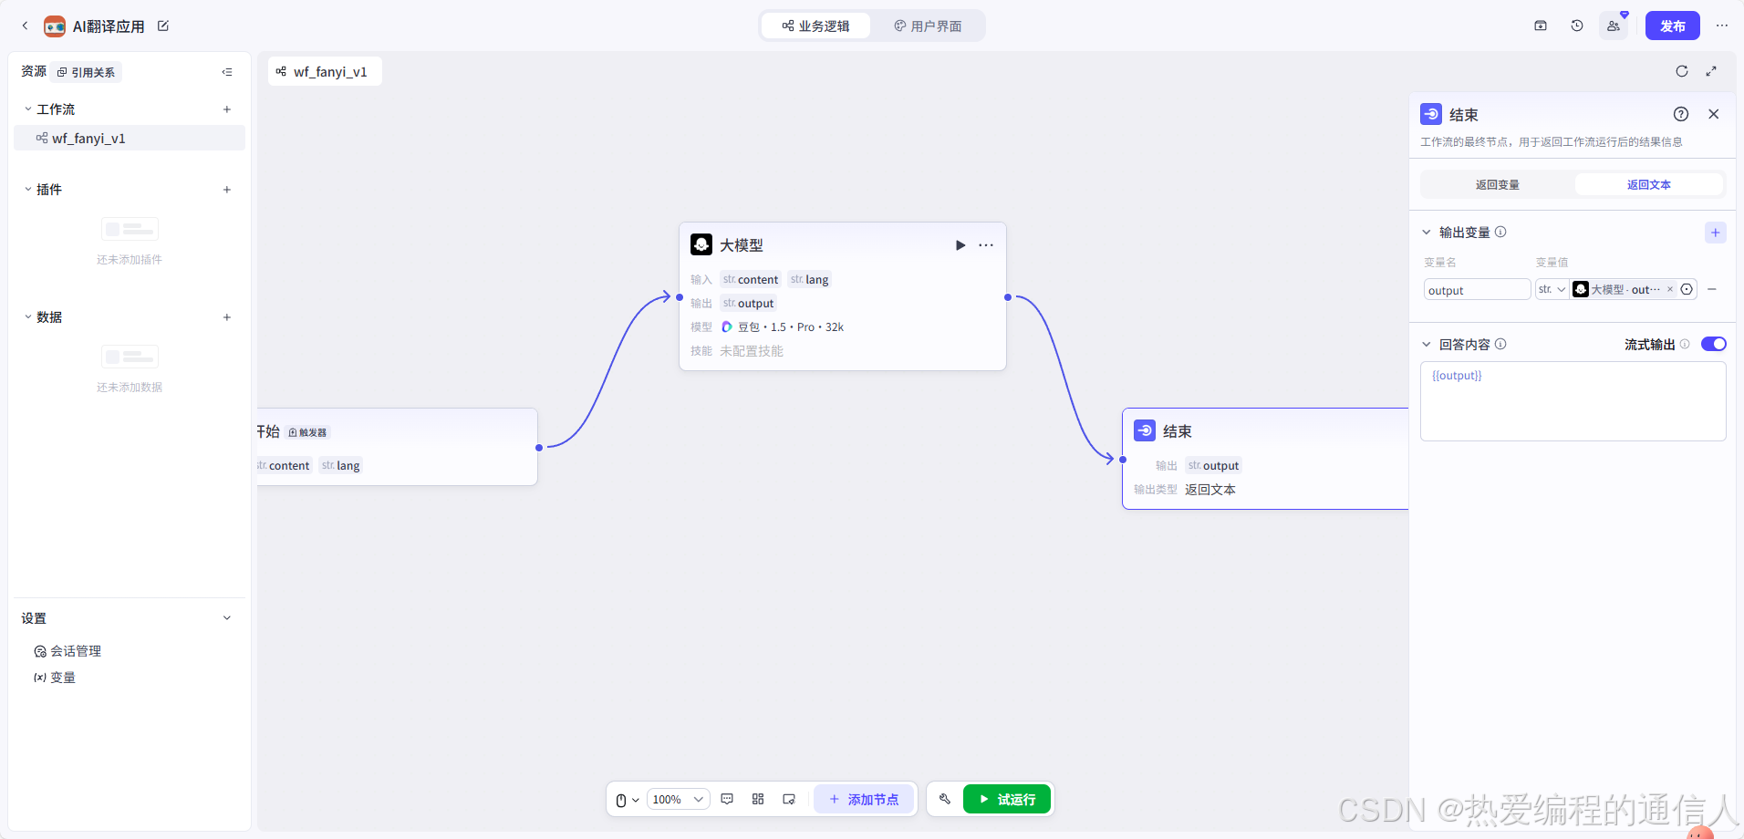Screen dimensions: 1744x839
Task: Select the 大模型 node title
Action: point(742,245)
